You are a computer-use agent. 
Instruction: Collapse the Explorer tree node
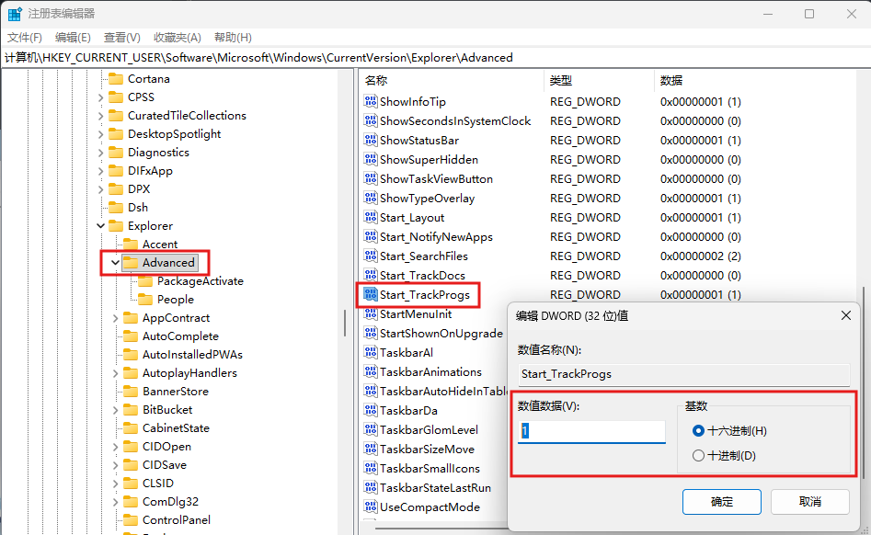click(100, 226)
